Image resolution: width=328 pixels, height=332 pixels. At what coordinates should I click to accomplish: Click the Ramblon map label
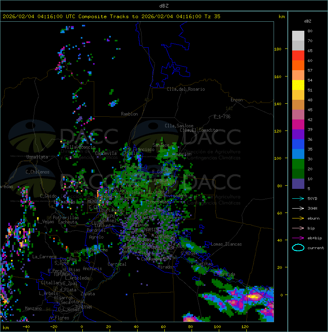click(x=129, y=114)
